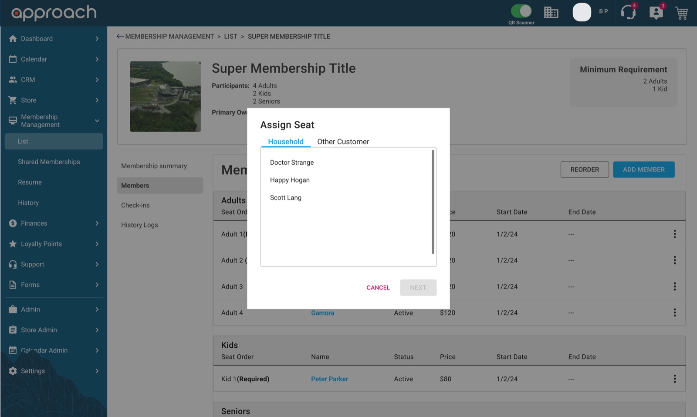The width and height of the screenshot is (697, 417).
Task: Open the History Logs section
Action: 139,225
